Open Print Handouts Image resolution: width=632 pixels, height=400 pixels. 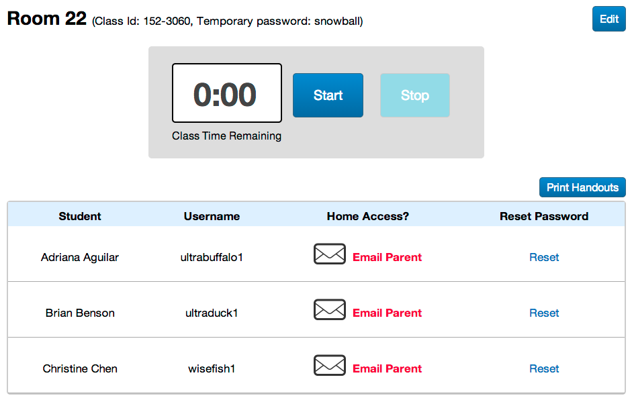582,187
